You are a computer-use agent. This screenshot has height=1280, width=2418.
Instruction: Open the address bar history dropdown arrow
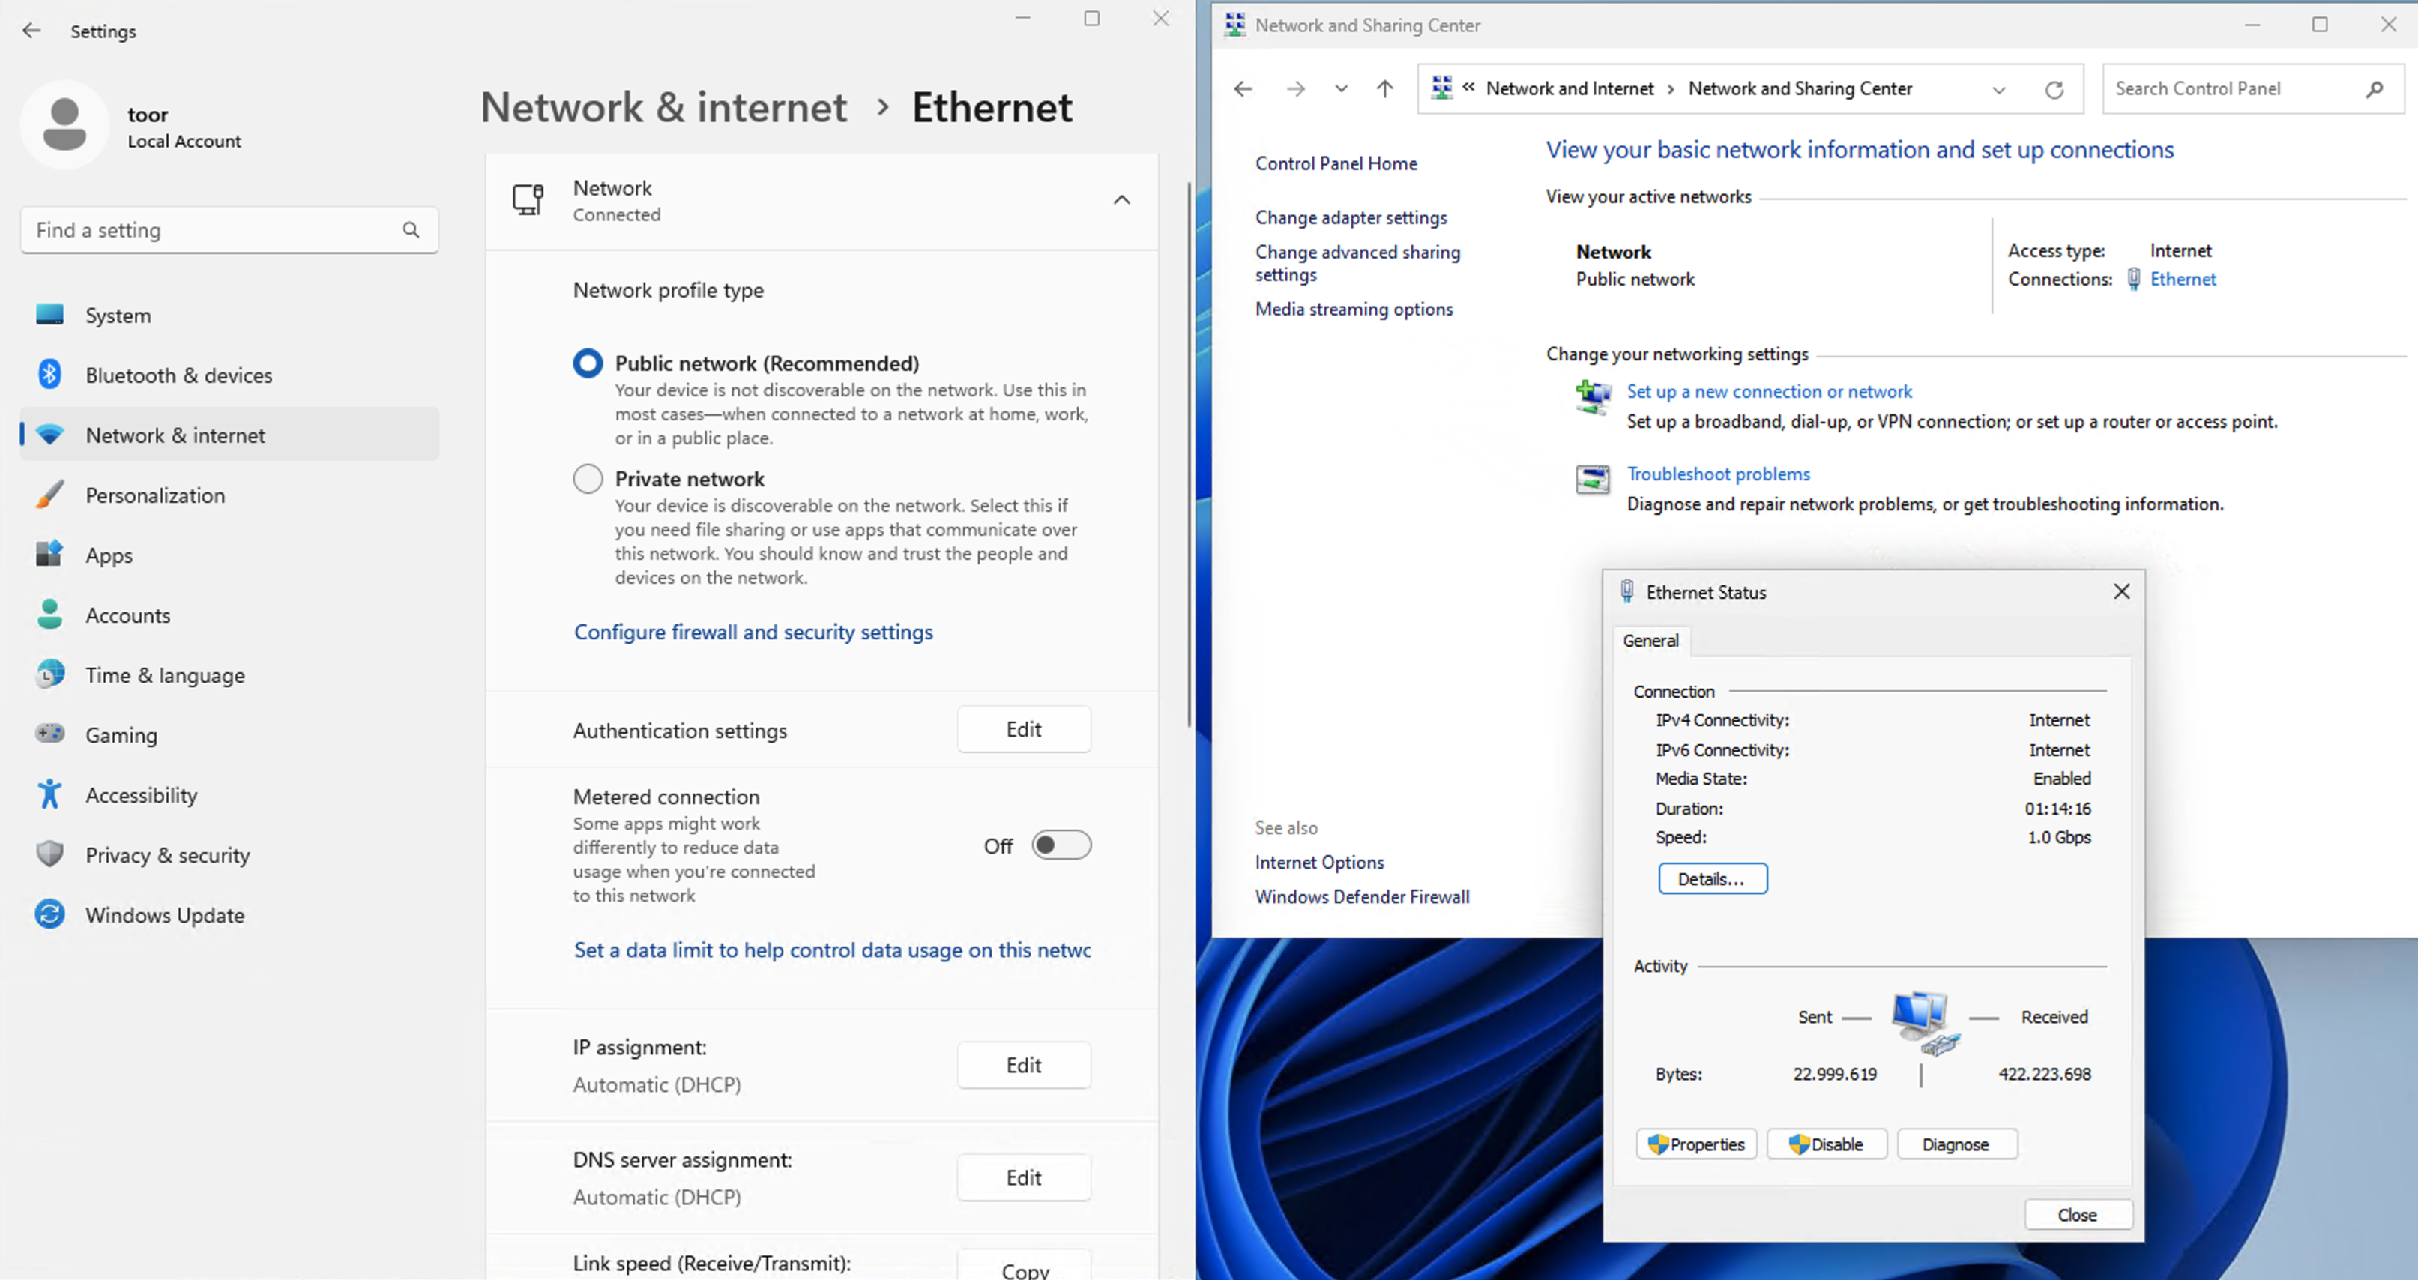(1998, 89)
